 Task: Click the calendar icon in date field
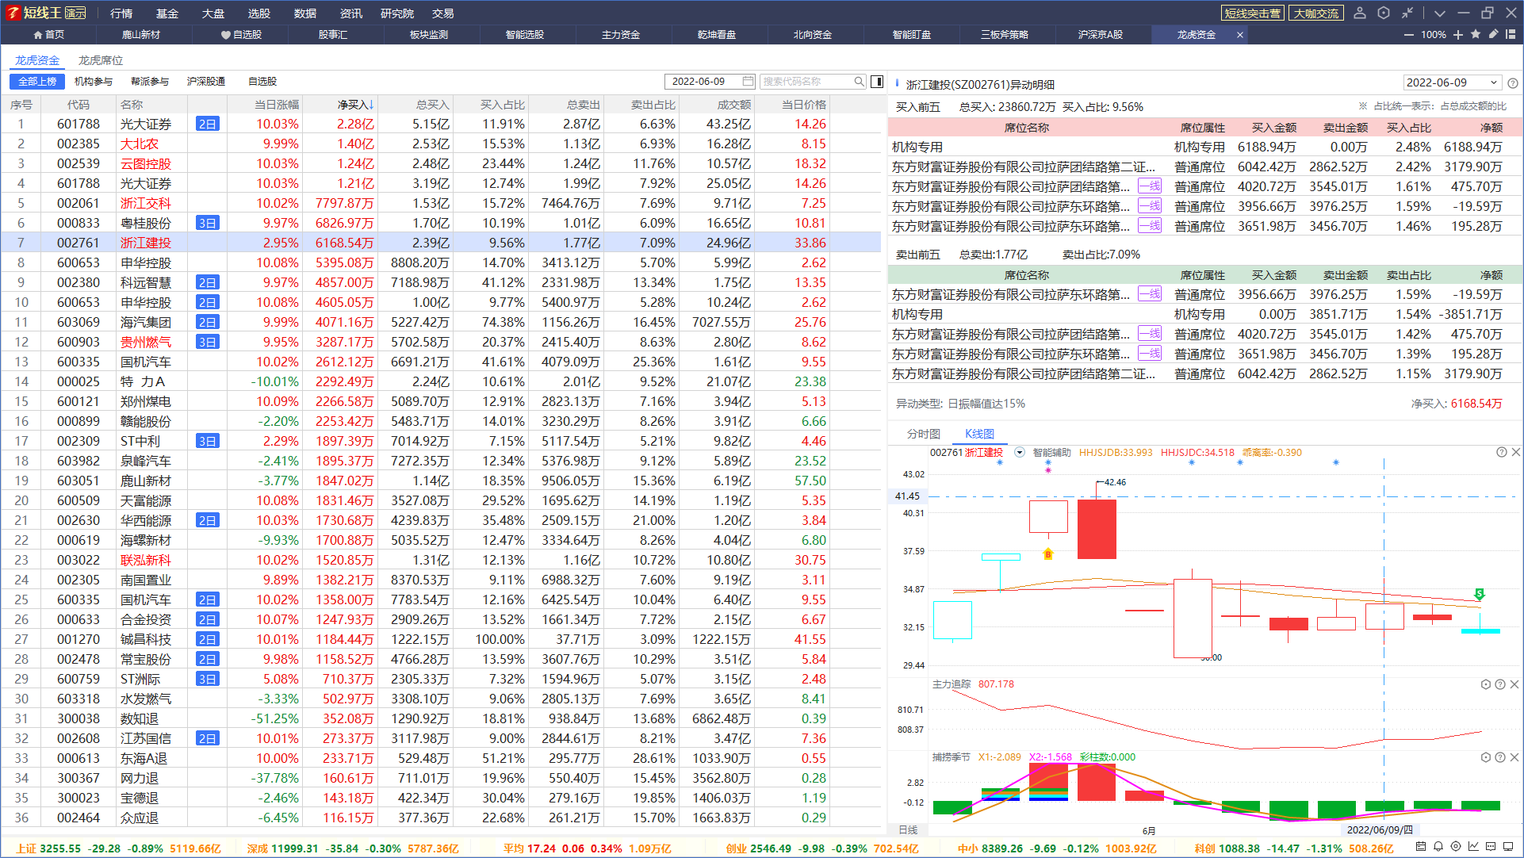click(x=748, y=81)
